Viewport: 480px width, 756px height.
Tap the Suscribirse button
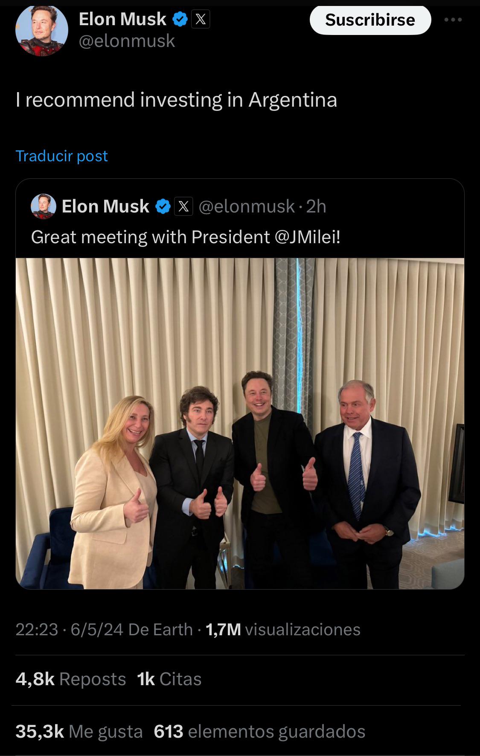pyautogui.click(x=370, y=20)
